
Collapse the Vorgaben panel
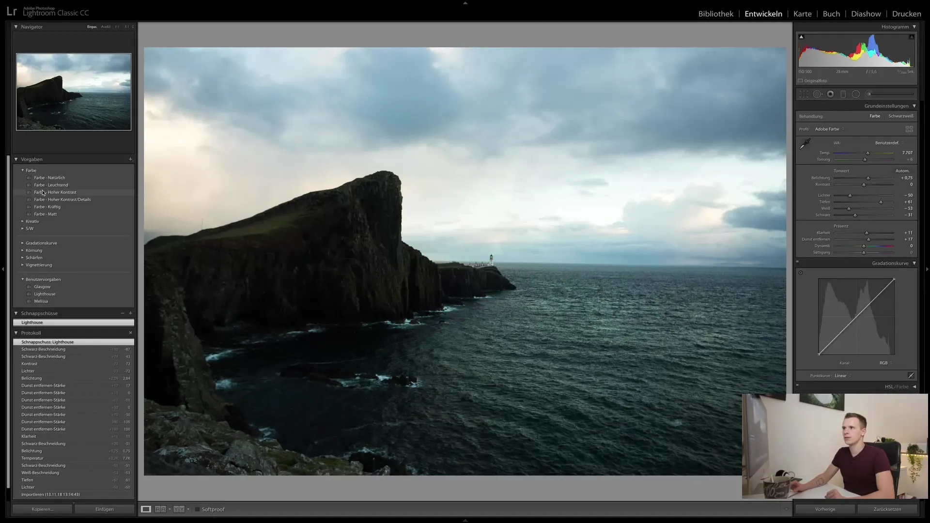(x=16, y=159)
